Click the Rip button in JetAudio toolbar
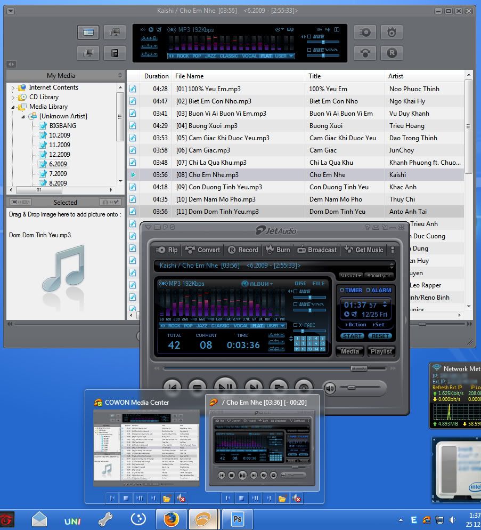 click(167, 250)
